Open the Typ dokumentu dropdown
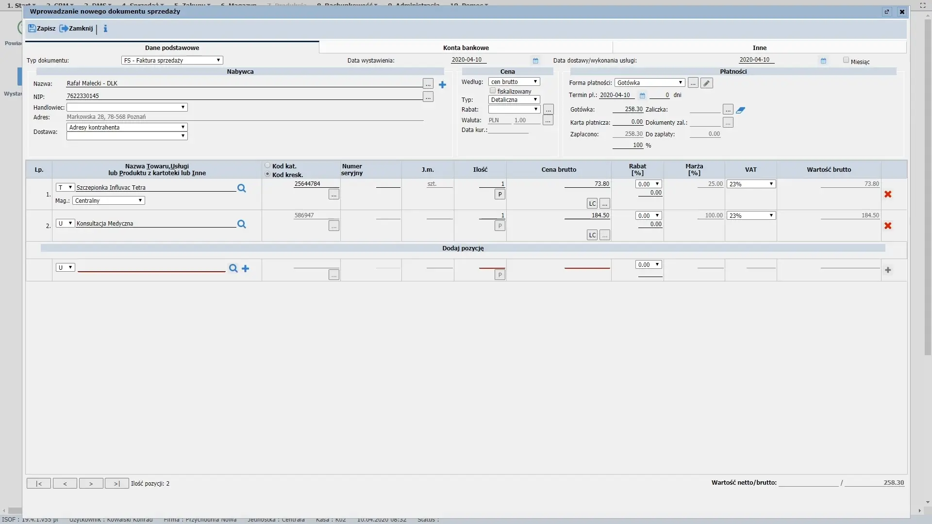Screen dimensions: 932x524 click(x=172, y=60)
